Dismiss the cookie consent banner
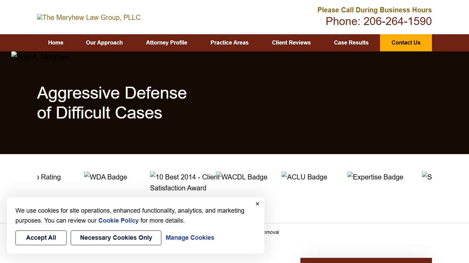469x263 pixels. coord(258,204)
